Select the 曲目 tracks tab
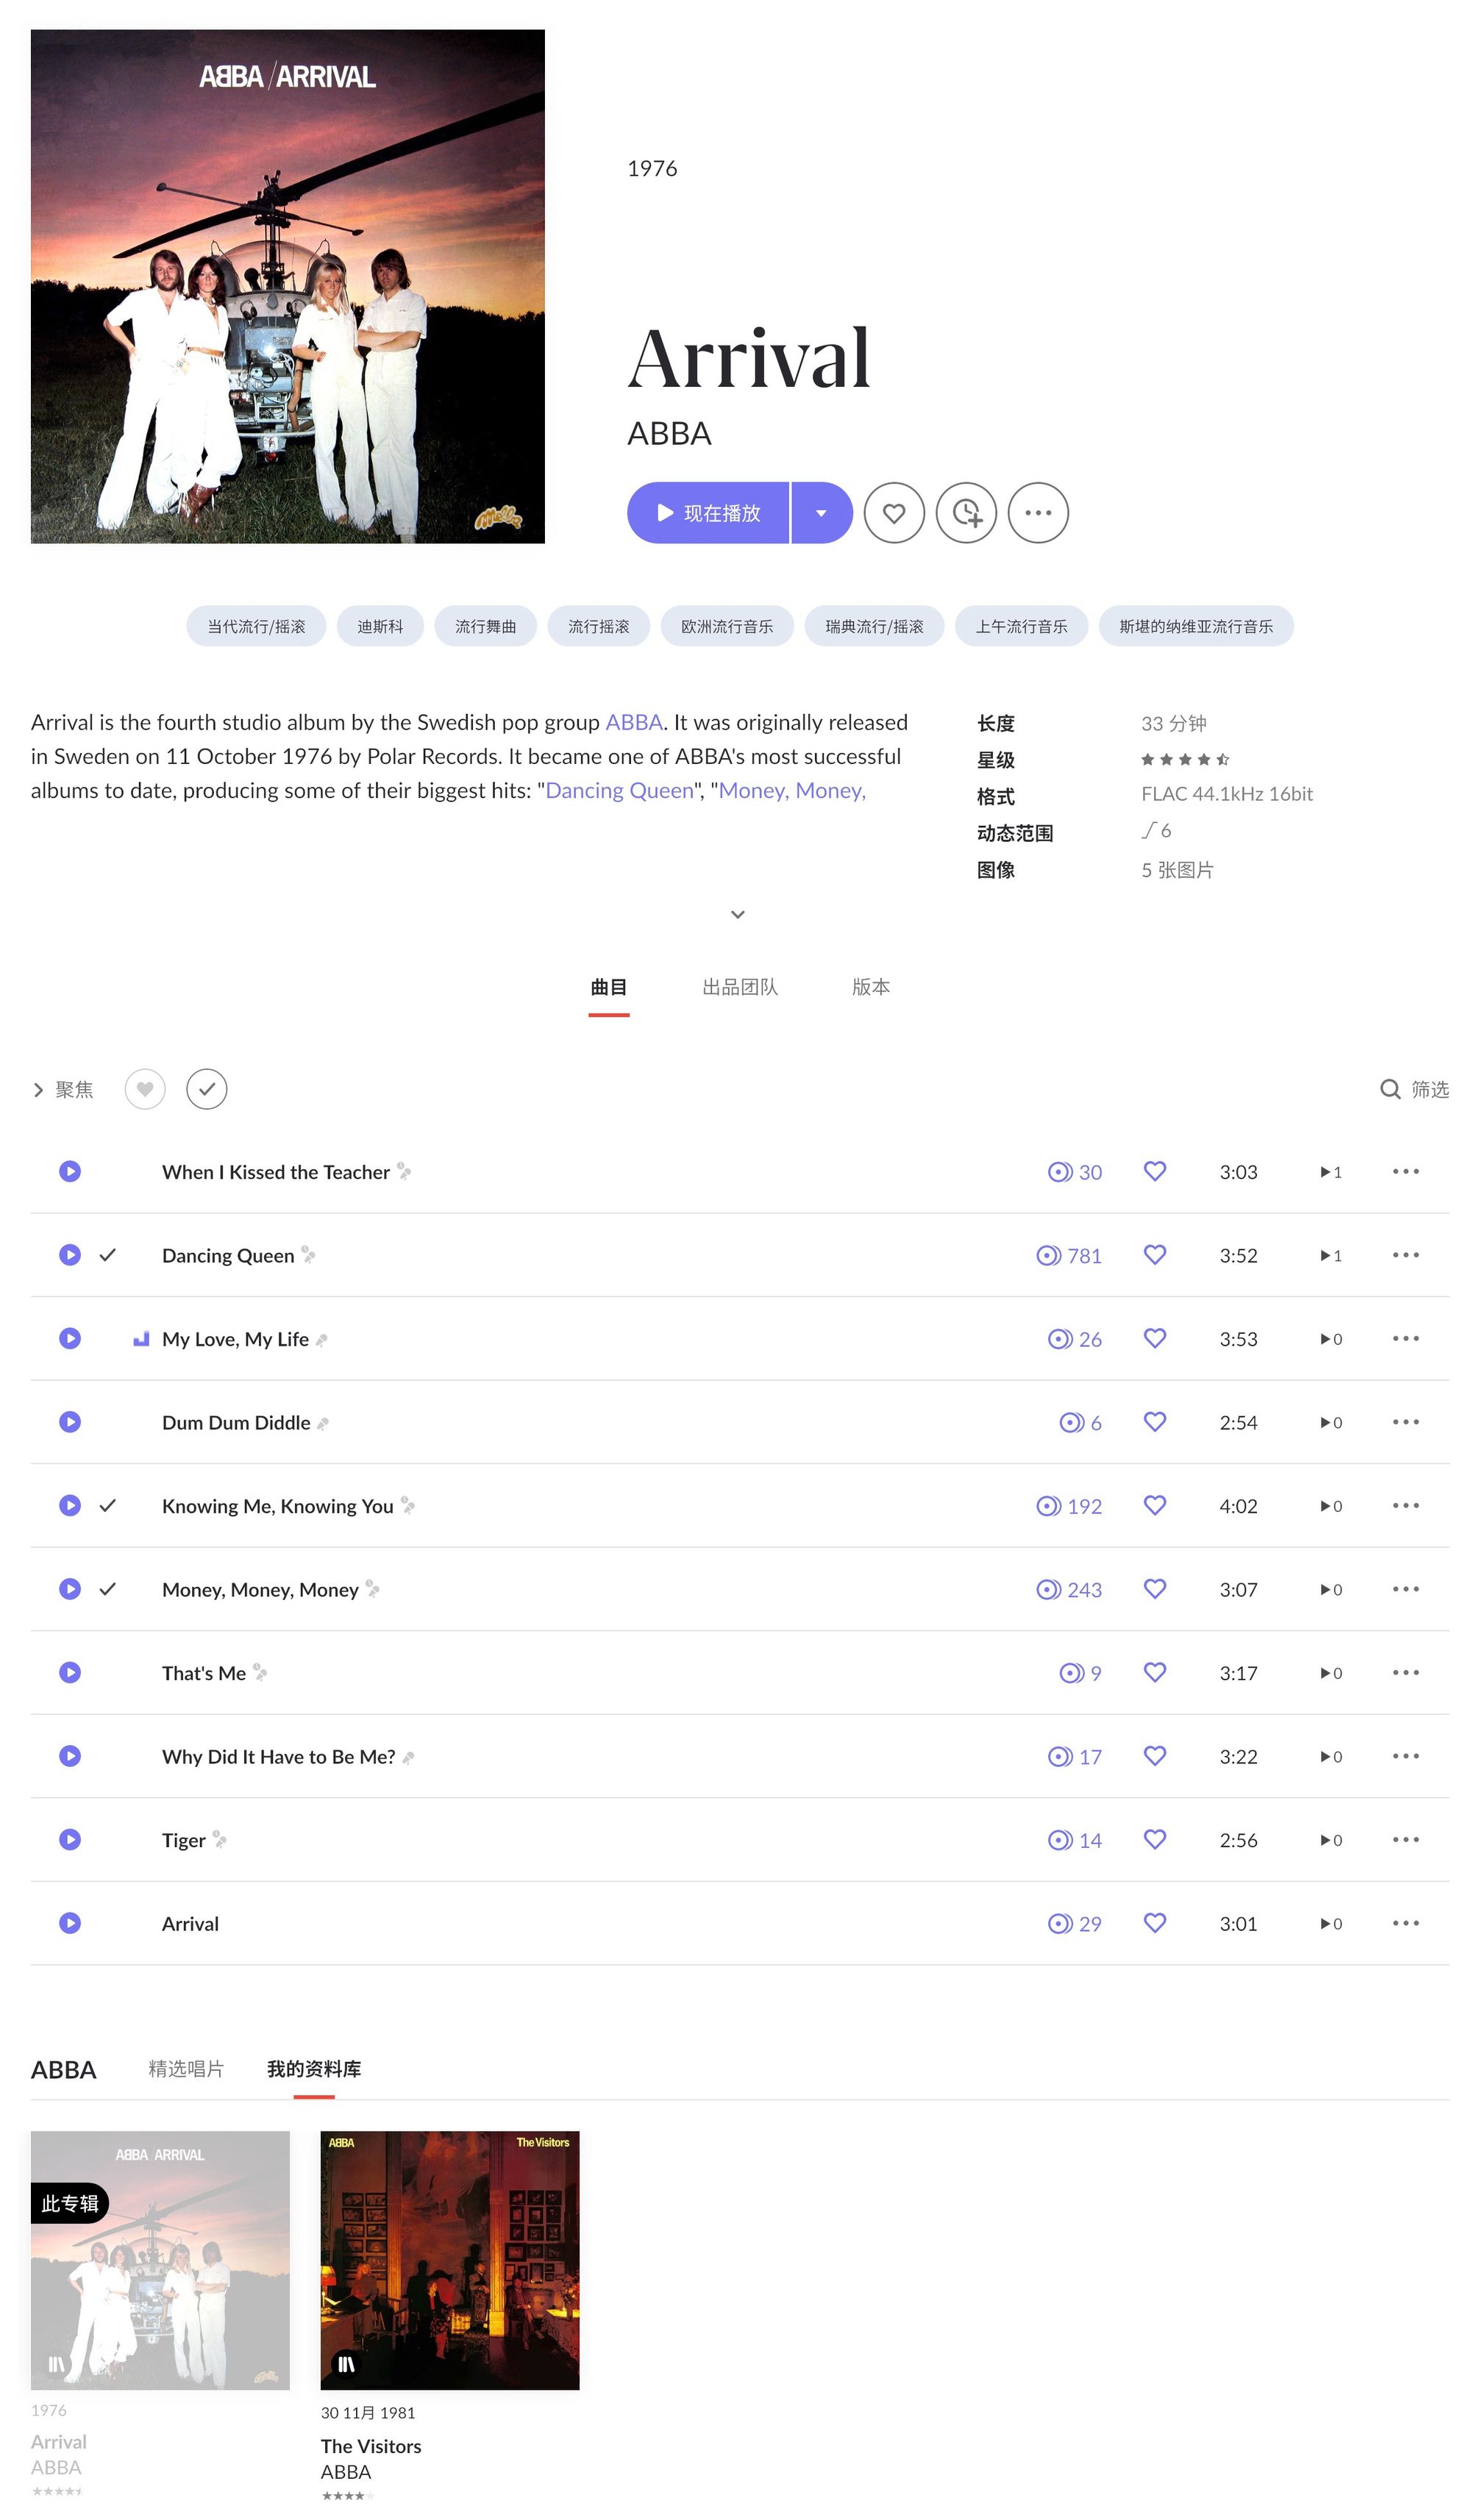The height and width of the screenshot is (2520, 1471). coord(608,987)
